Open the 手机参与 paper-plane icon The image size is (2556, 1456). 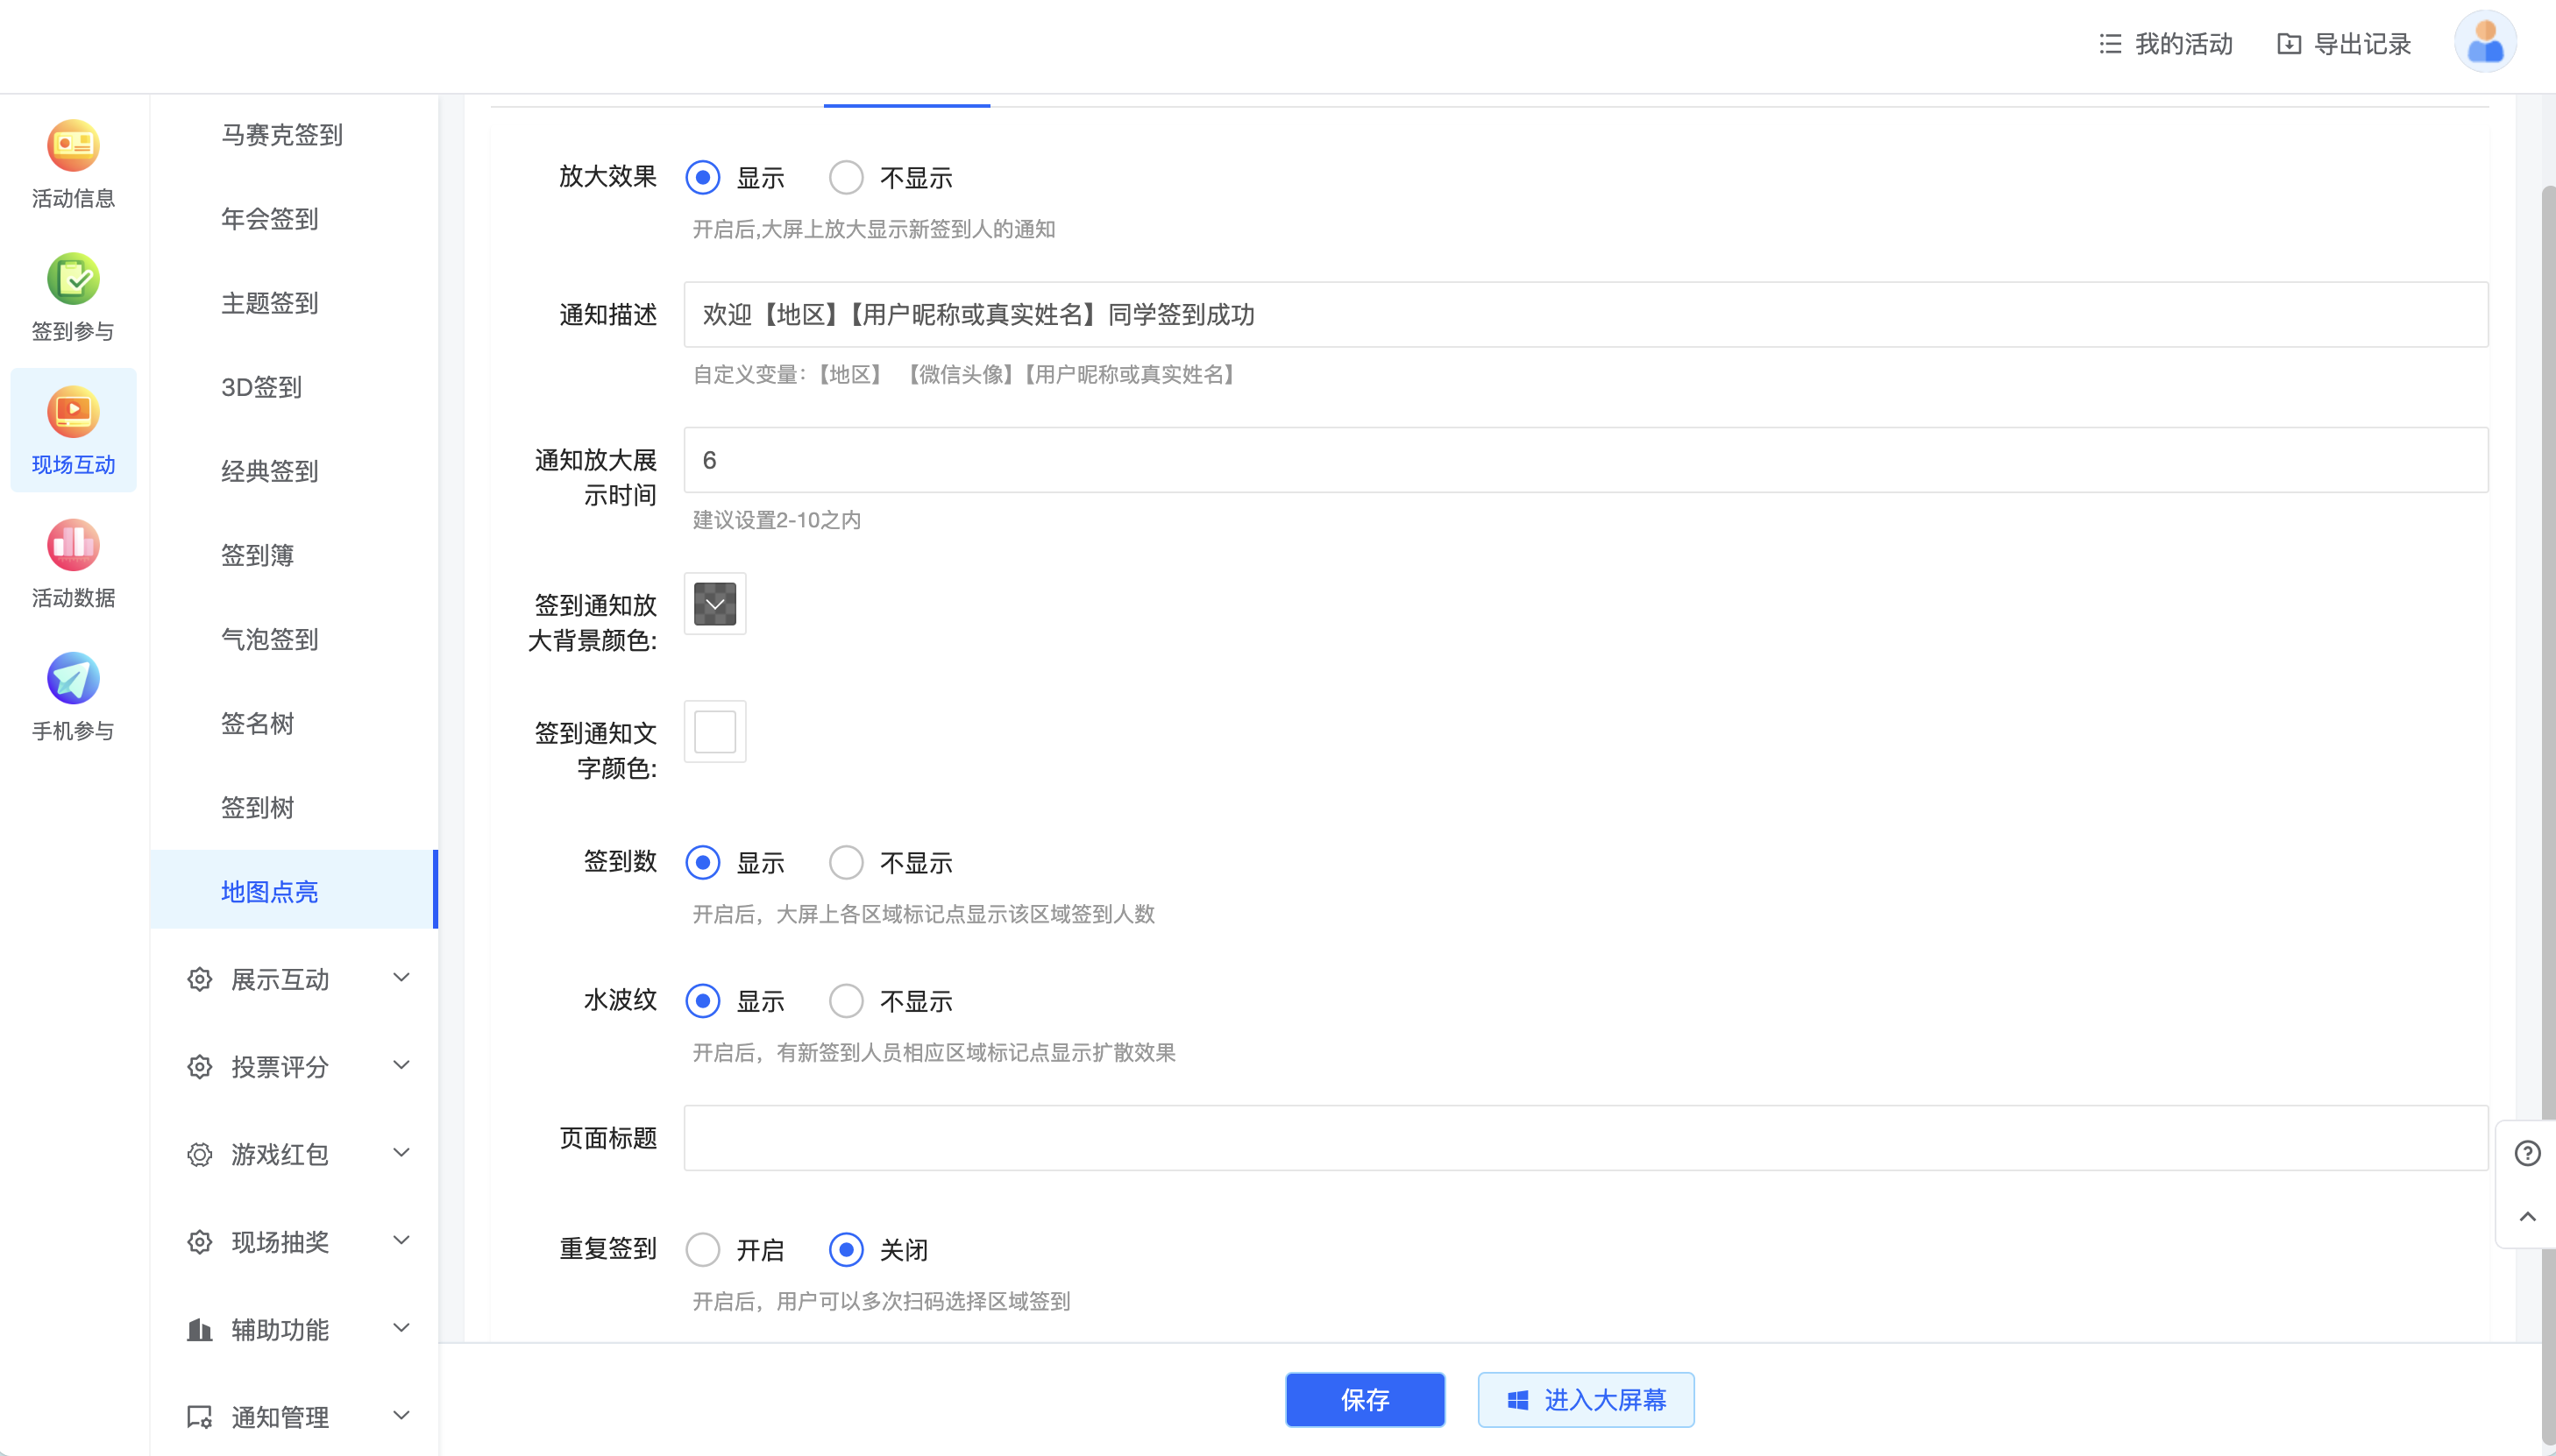click(x=73, y=678)
